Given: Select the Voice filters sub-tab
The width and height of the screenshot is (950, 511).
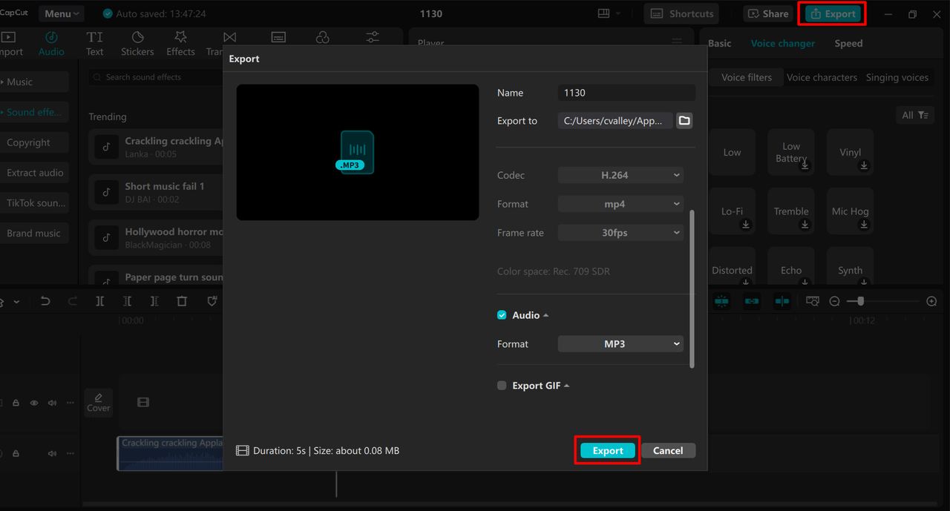Looking at the screenshot, I should pos(747,77).
